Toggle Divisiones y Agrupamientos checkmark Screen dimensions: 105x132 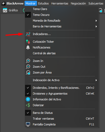point(28,94)
